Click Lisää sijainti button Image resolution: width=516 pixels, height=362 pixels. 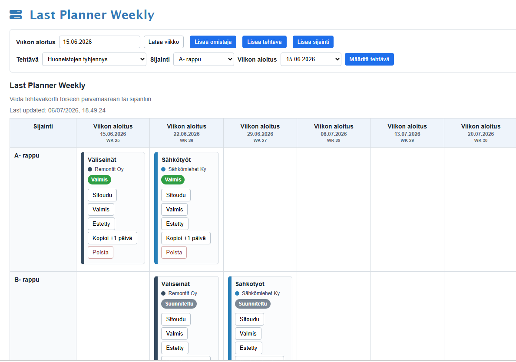point(313,42)
